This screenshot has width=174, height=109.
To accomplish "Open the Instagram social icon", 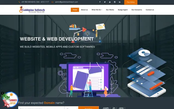I will tap(115, 2).
